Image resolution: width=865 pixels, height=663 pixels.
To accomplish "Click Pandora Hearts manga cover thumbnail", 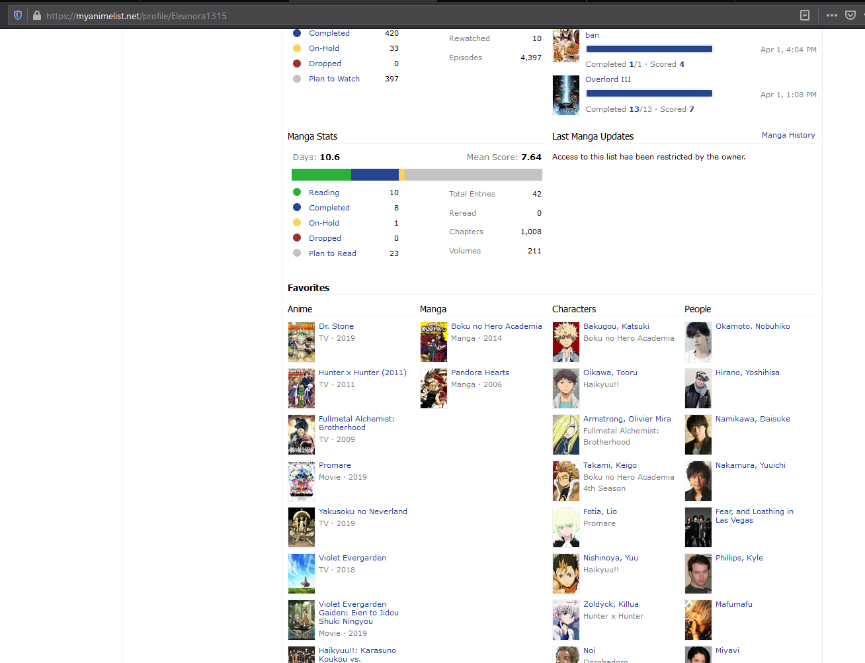I will 434,388.
